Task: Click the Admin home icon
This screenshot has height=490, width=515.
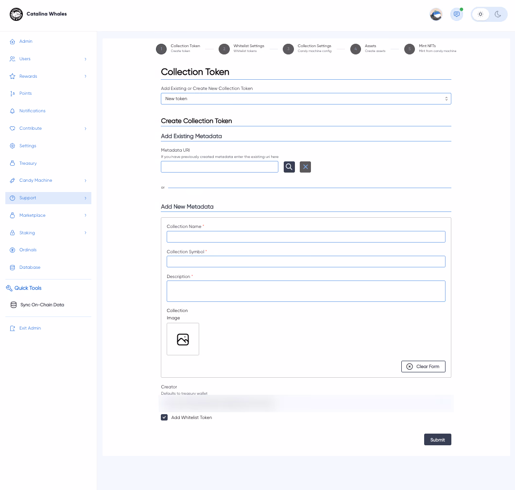Action: (13, 41)
